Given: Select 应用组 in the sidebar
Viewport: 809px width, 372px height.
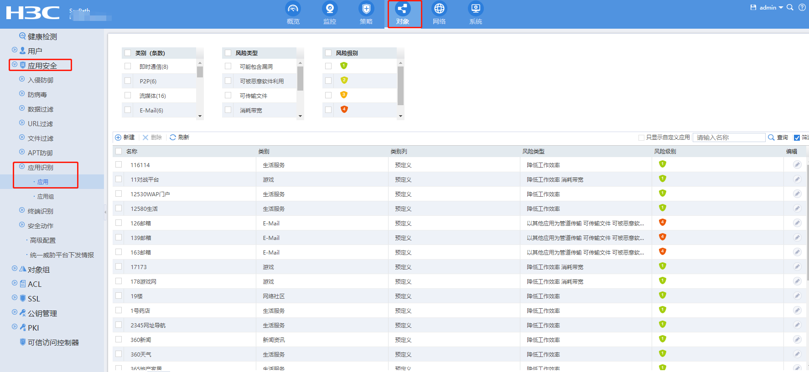Looking at the screenshot, I should 46,197.
